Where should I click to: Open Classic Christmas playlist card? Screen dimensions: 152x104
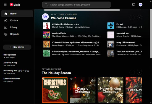(83, 90)
